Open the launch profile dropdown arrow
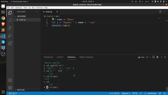This screenshot has width=168, height=95. [150, 57]
